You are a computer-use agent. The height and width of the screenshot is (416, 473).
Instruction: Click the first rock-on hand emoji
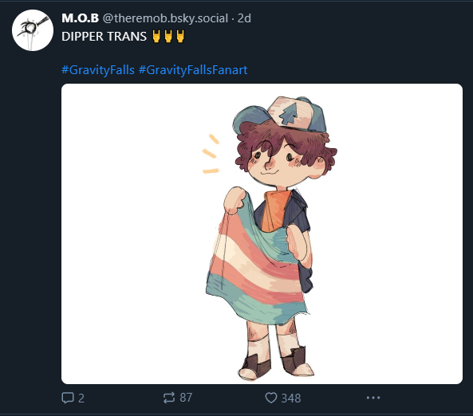[x=156, y=36]
